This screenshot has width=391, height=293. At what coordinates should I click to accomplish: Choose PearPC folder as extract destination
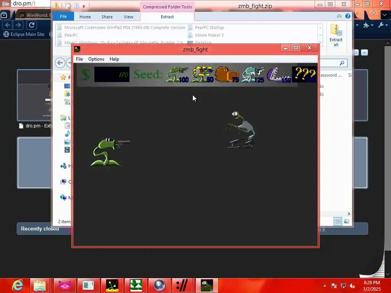(68, 35)
